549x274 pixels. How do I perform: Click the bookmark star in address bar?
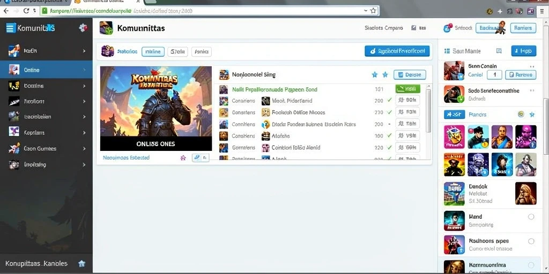(x=373, y=11)
